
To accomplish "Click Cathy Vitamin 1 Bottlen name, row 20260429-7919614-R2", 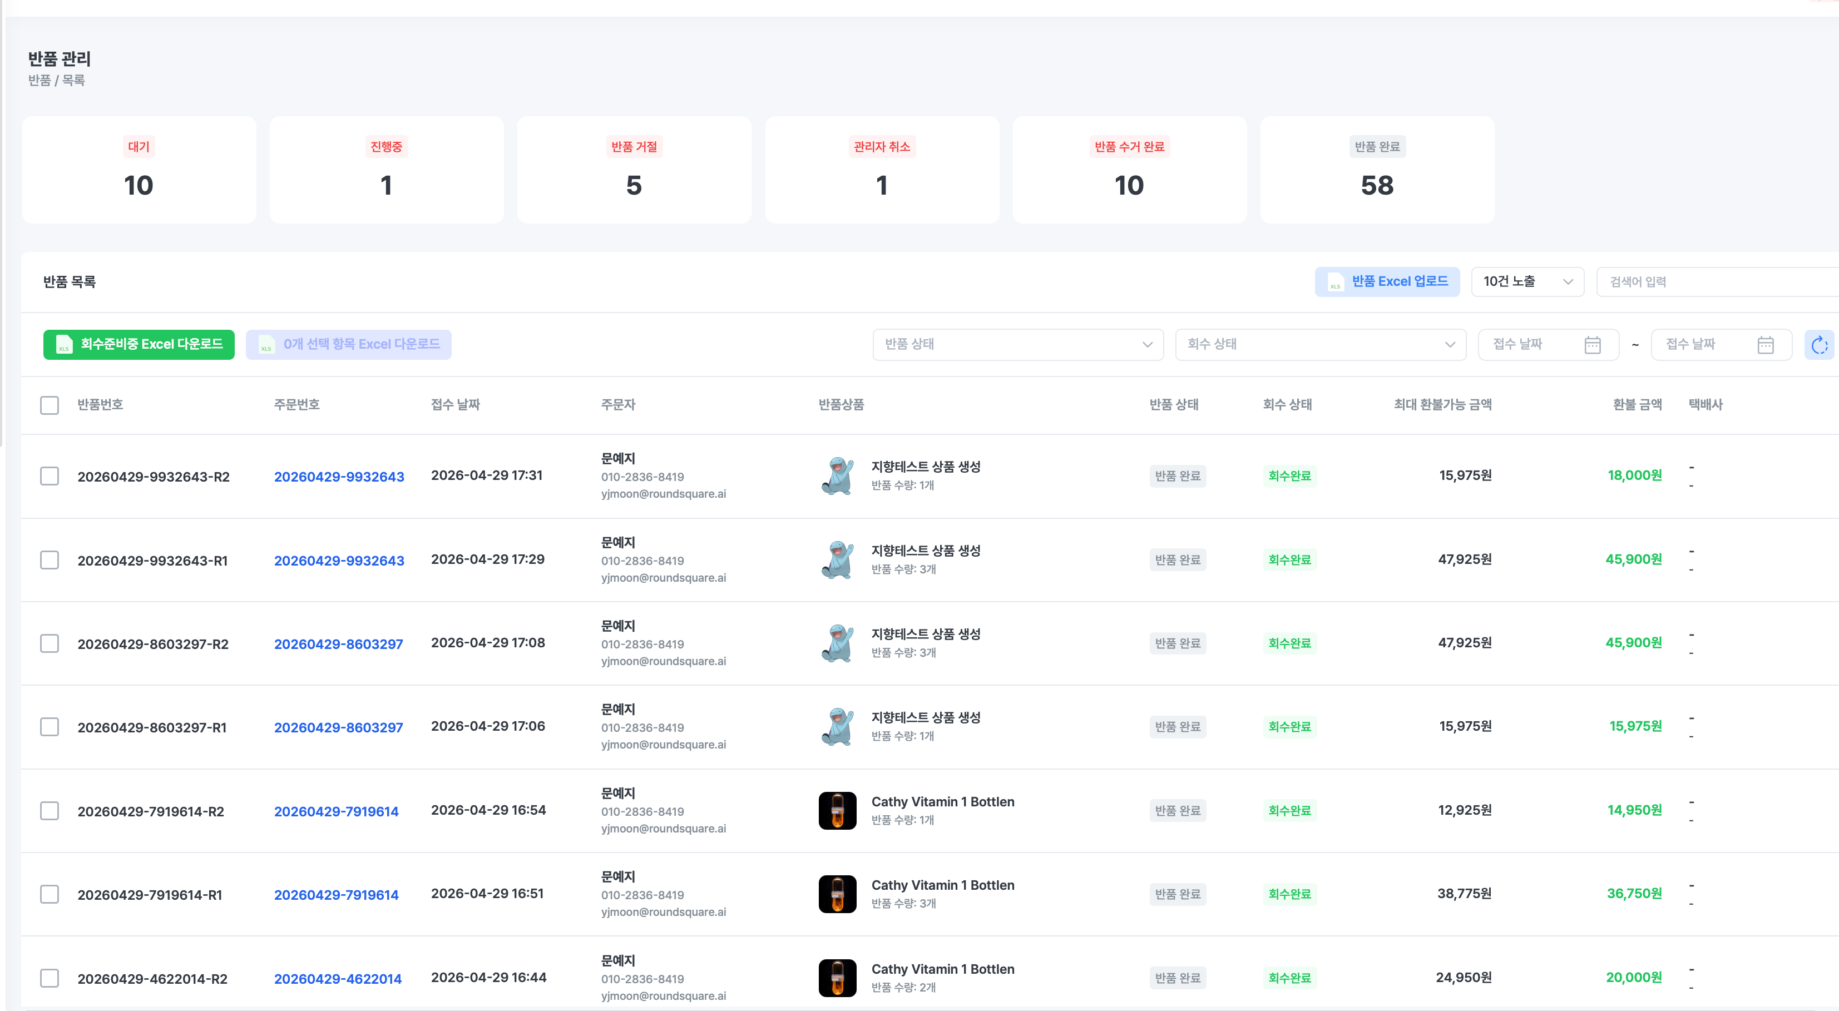I will 942,802.
